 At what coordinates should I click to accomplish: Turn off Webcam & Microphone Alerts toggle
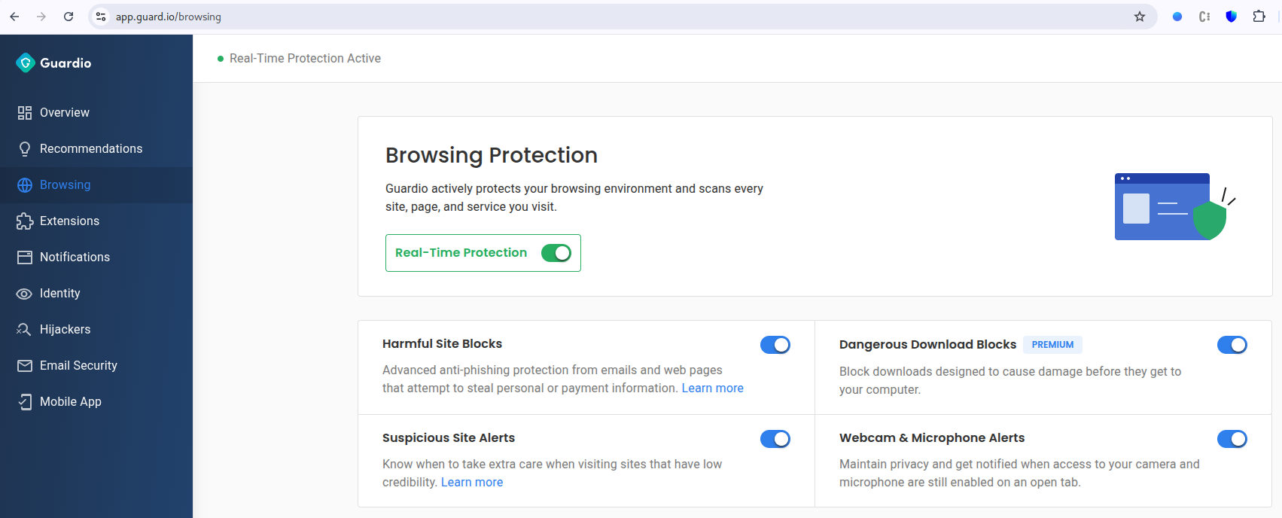coord(1232,439)
